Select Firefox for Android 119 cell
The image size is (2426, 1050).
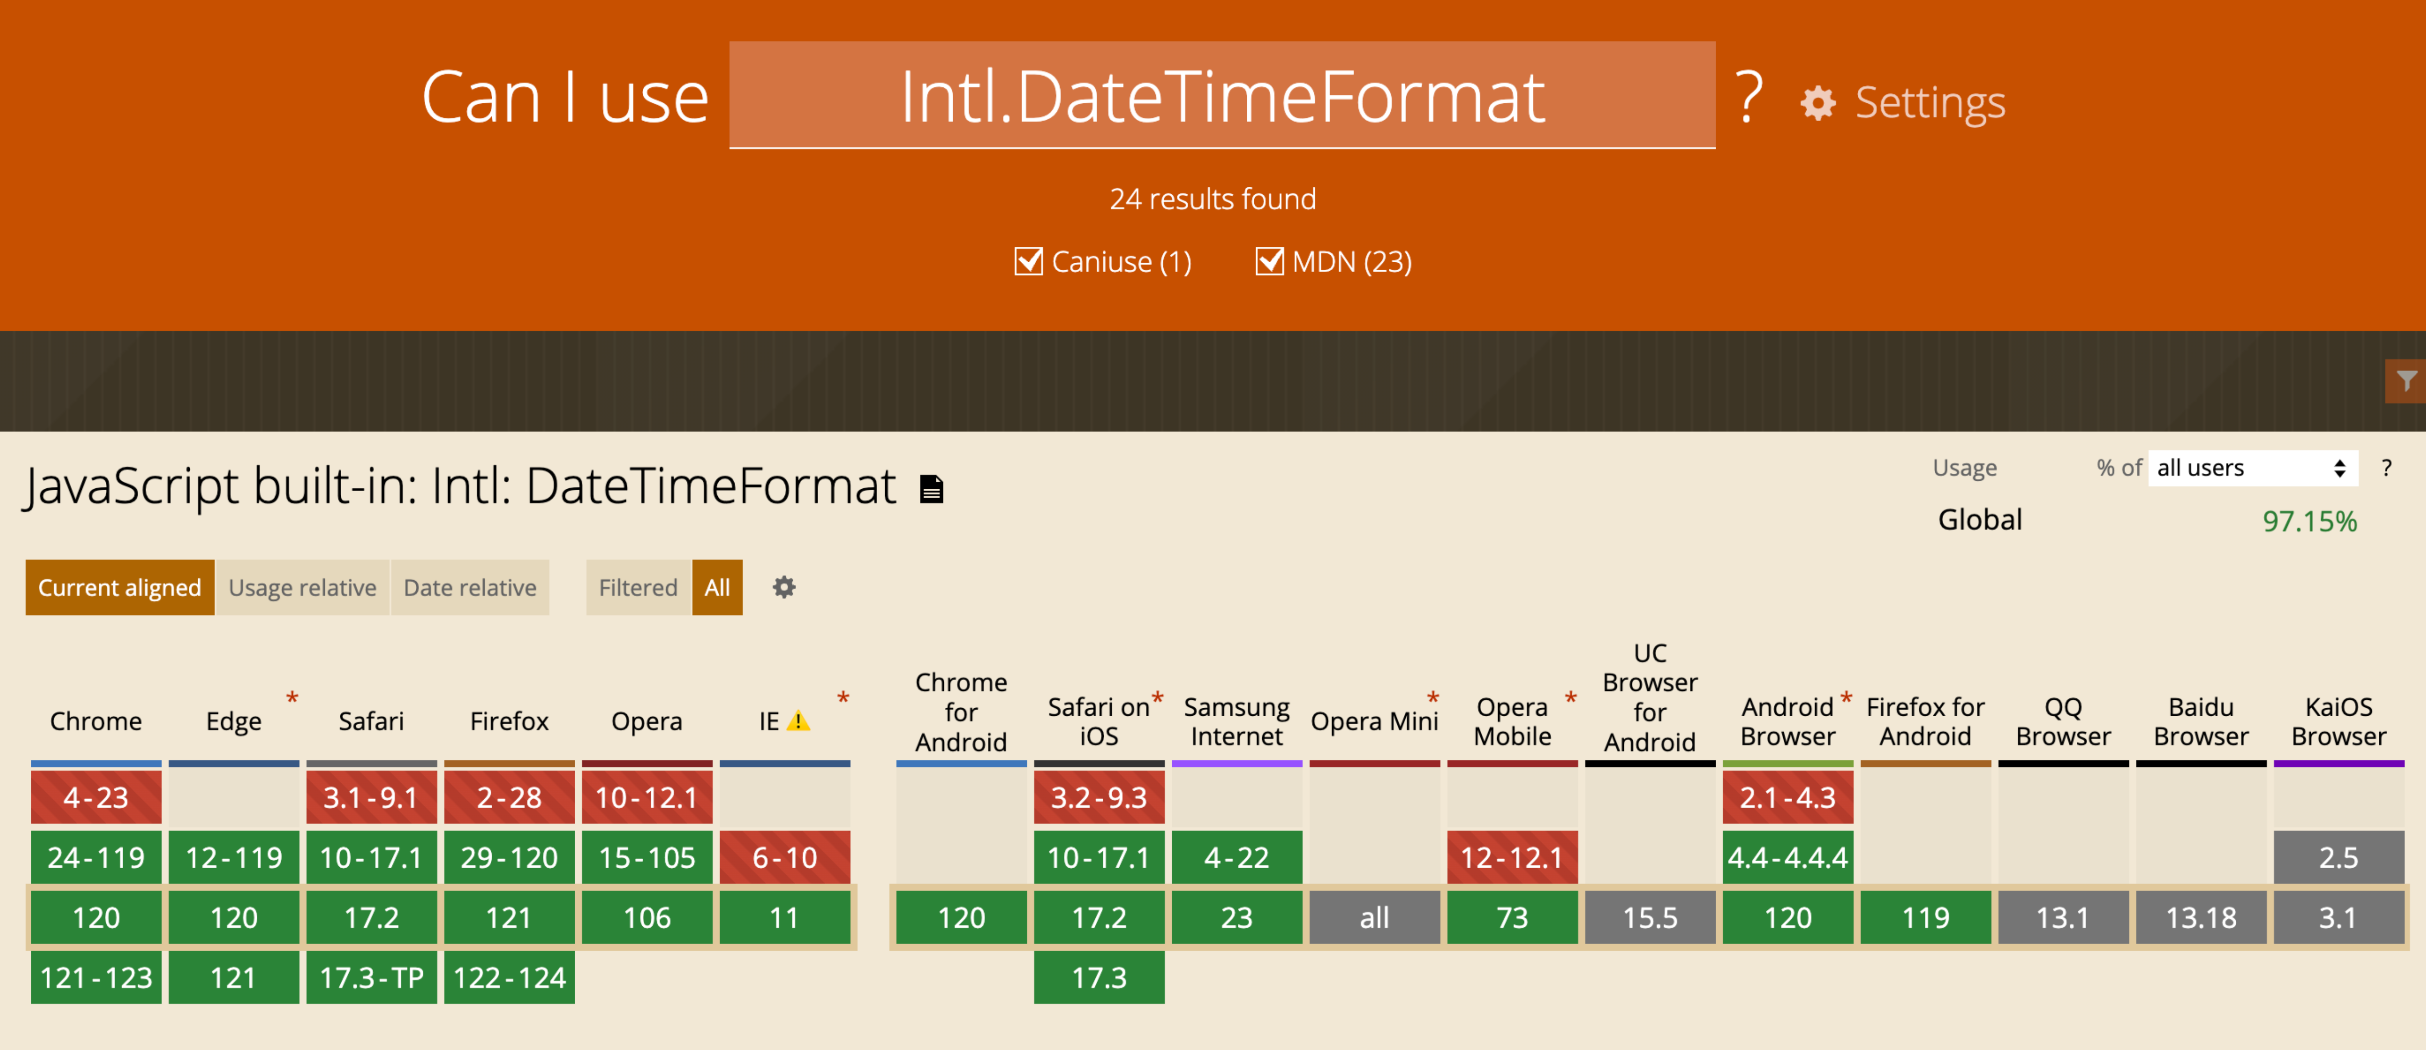1925,917
